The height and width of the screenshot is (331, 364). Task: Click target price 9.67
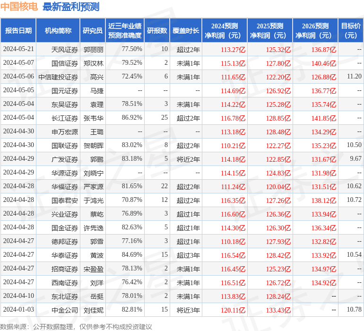(355, 159)
